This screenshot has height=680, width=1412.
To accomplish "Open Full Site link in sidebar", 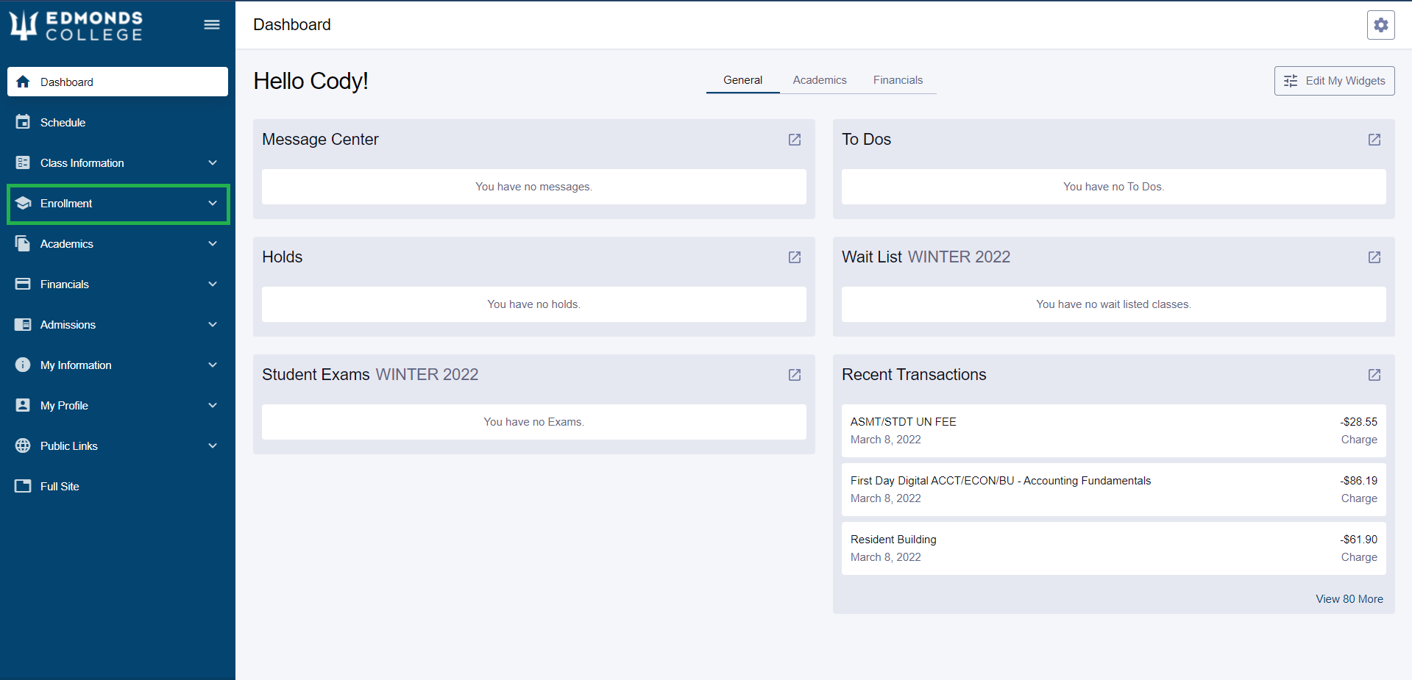I will point(118,486).
